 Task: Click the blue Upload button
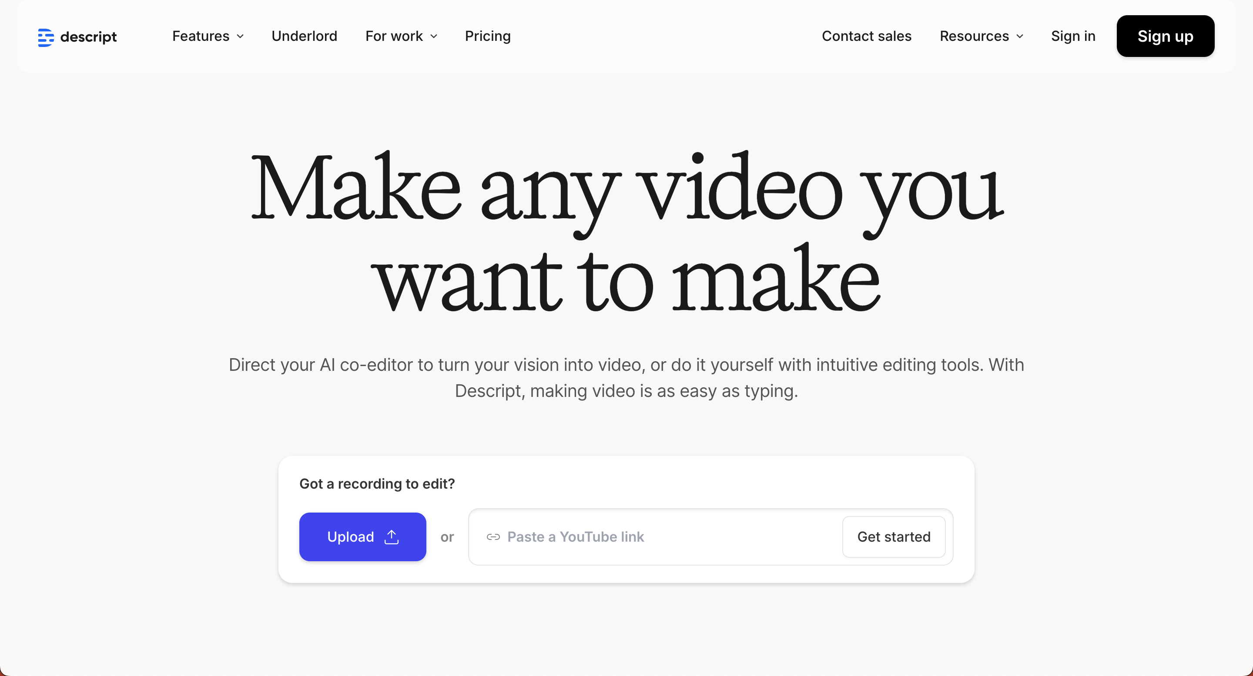[x=363, y=537]
